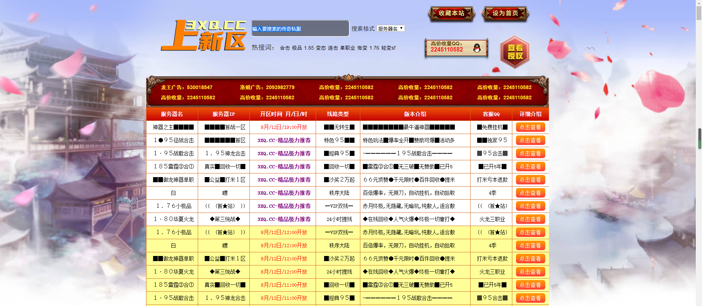Click the 1.76 hot search keyword
Screen dimensions: 702x306
tap(374, 48)
